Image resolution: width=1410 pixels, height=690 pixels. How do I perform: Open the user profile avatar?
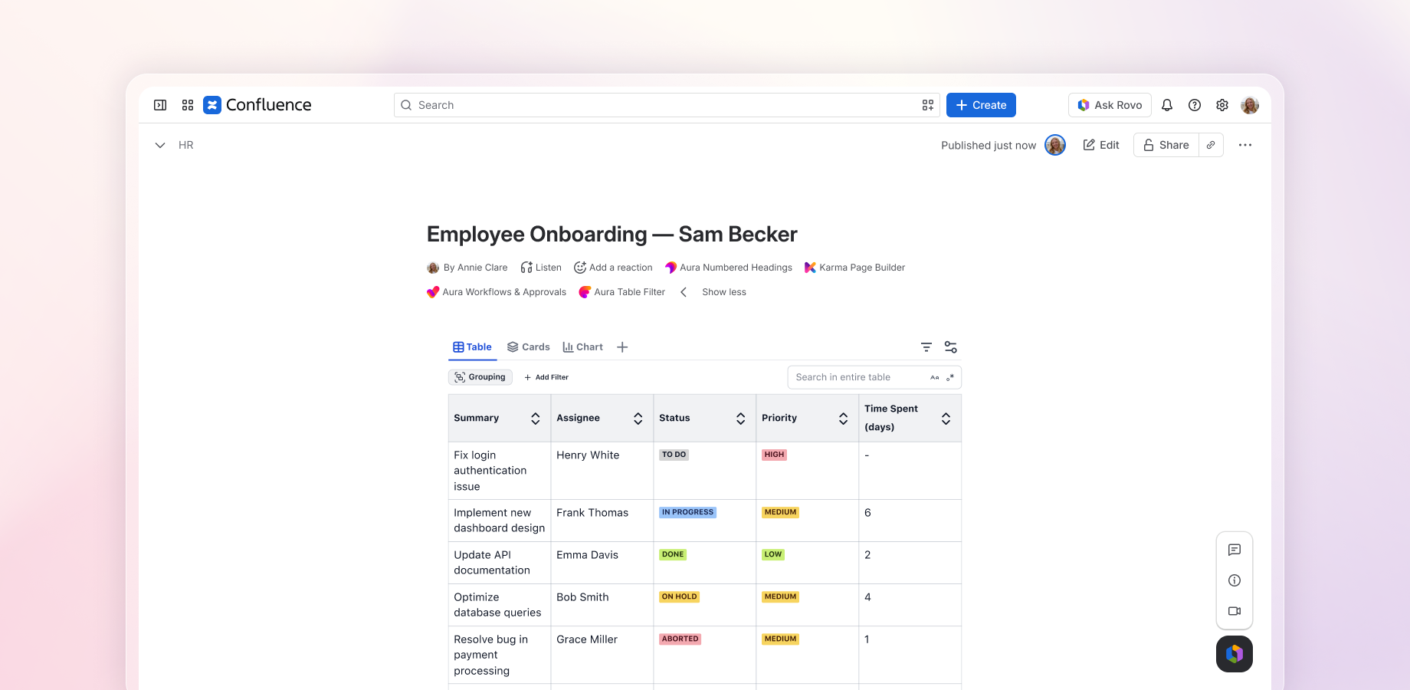[1250, 105]
